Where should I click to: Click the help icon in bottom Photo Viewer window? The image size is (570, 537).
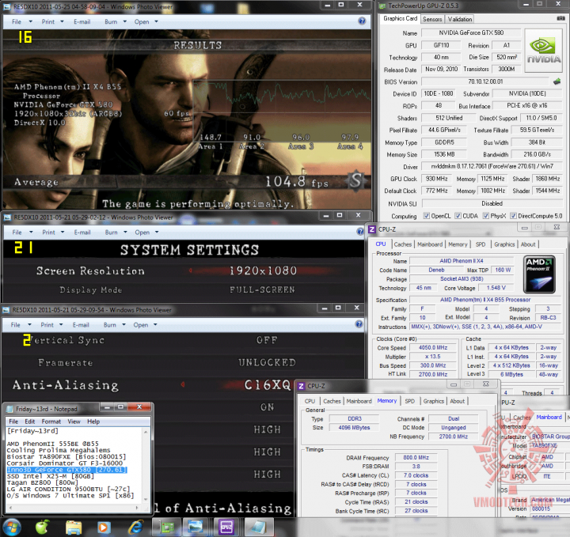(x=359, y=324)
